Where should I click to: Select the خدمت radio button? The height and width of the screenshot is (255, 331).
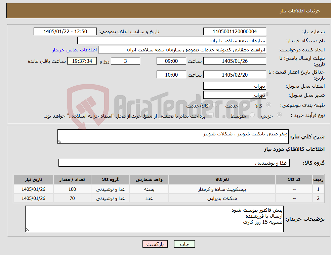click(x=245, y=105)
